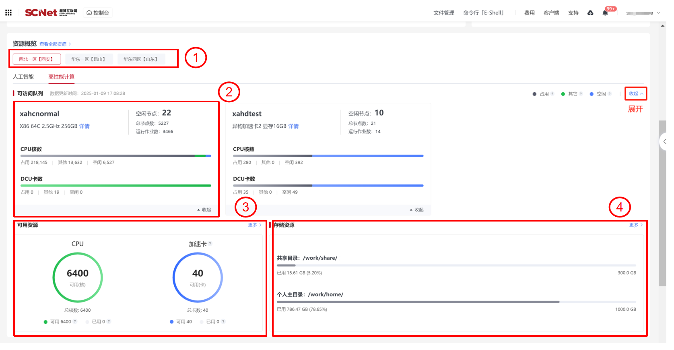Collapse the xahdtest queue card
Screen dimensions: 674x350
coord(416,210)
